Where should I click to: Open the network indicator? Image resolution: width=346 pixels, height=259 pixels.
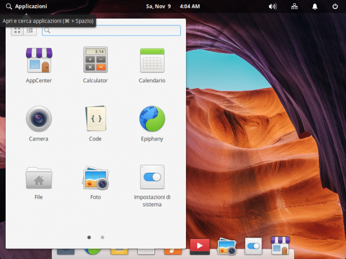295,6
